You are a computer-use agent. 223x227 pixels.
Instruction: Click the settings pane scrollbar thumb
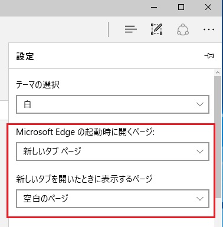pos(218,137)
